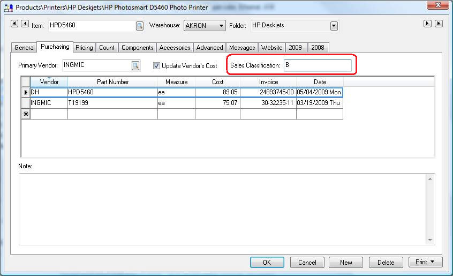Switch to the General tab

point(24,48)
